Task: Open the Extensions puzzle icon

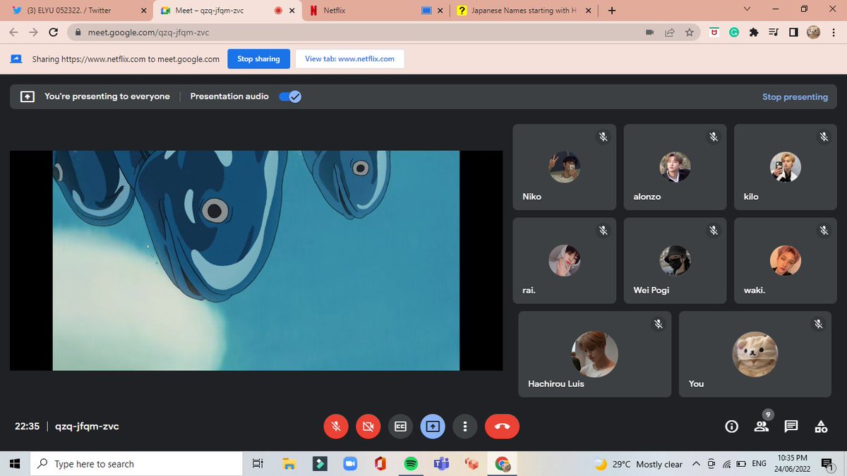Action: 754,32
